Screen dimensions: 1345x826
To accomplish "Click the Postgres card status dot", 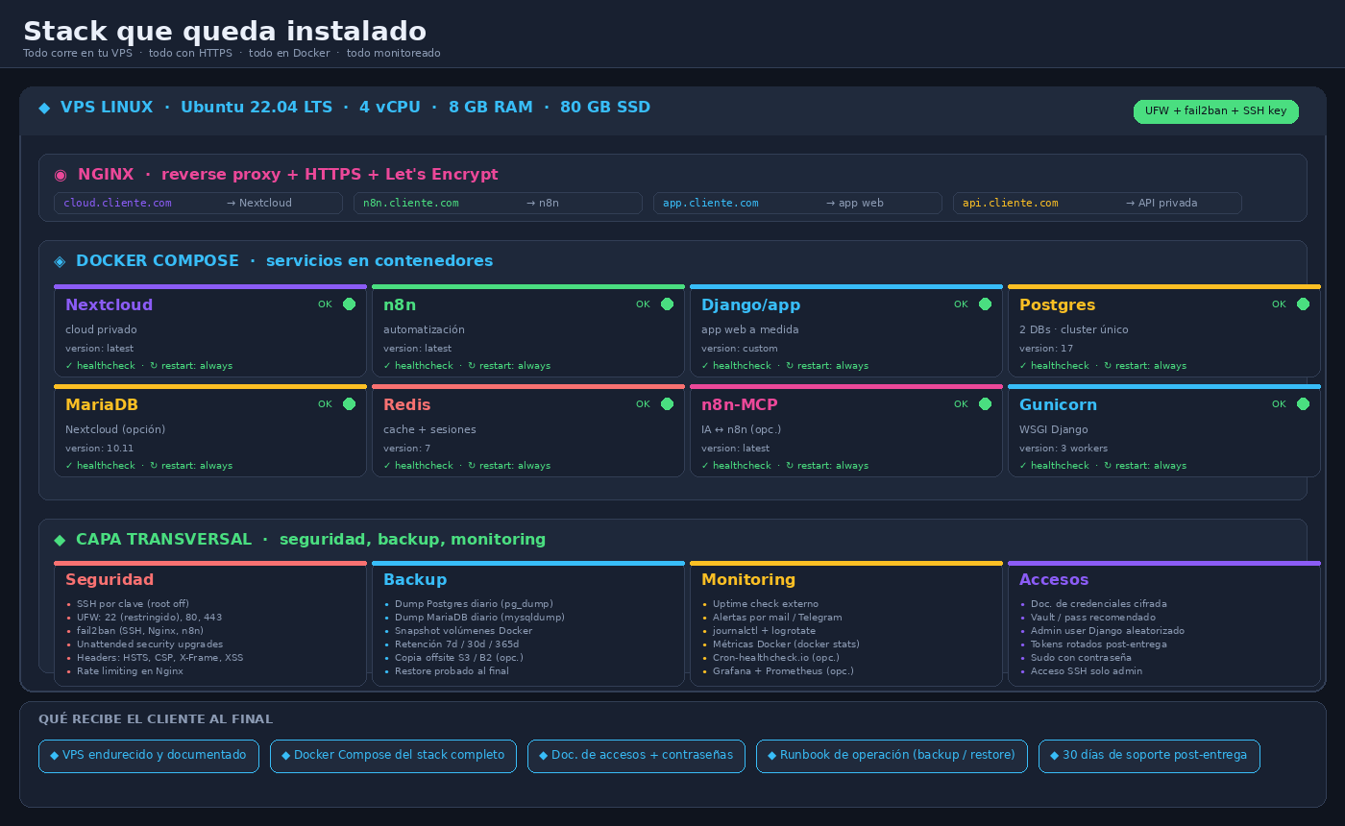I will [x=1303, y=304].
